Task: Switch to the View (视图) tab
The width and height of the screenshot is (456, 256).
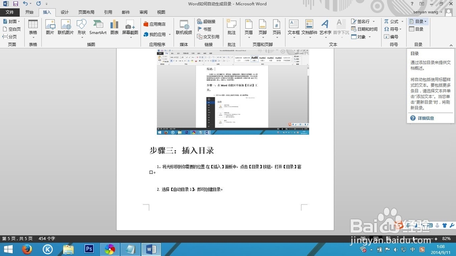Action: click(x=161, y=12)
